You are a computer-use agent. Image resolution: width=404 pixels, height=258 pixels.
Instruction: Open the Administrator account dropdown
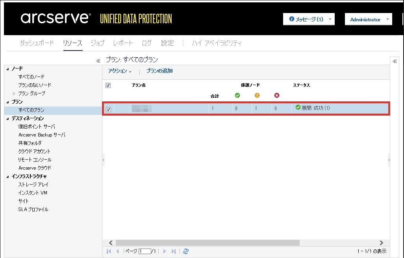click(x=368, y=19)
